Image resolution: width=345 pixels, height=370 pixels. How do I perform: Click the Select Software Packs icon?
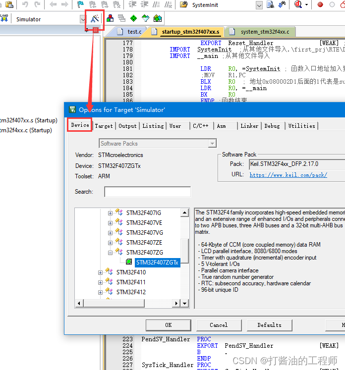pyautogui.click(x=145, y=18)
